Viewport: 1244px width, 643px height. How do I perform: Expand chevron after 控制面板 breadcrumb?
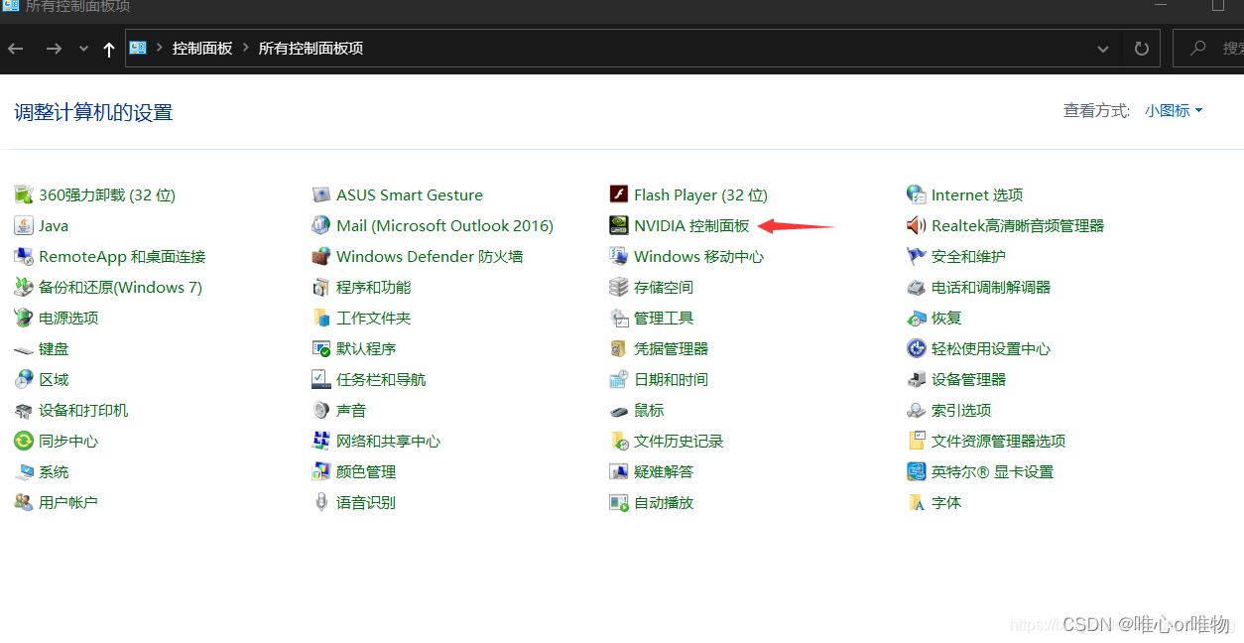pyautogui.click(x=246, y=48)
